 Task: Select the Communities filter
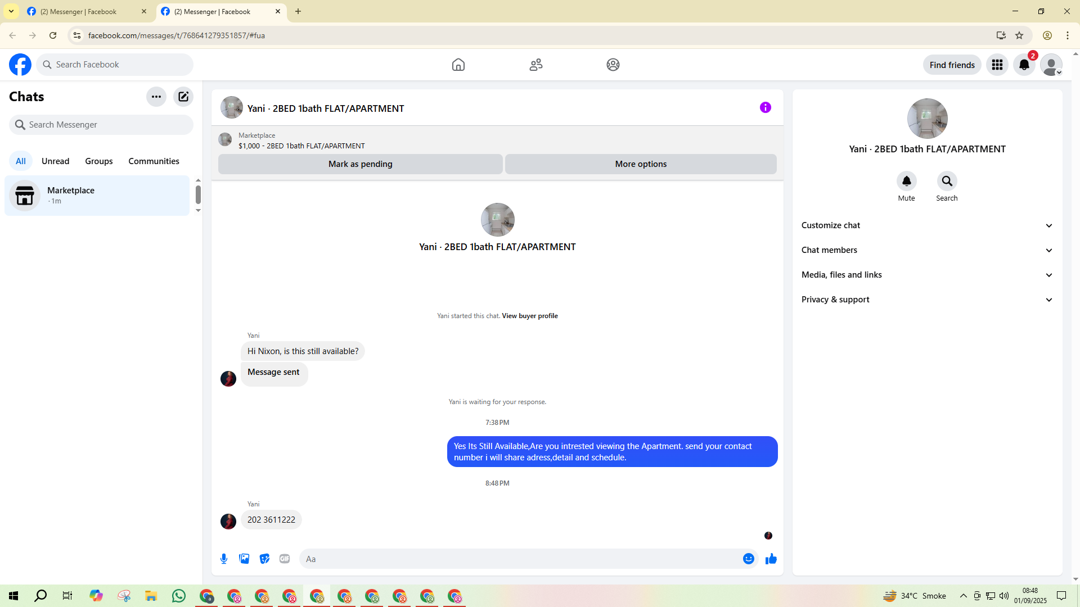click(154, 161)
